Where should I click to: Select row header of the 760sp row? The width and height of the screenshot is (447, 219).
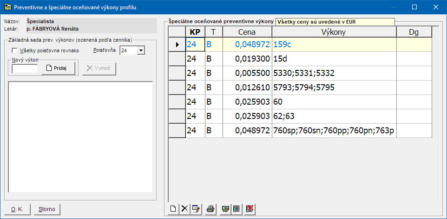pyautogui.click(x=177, y=131)
